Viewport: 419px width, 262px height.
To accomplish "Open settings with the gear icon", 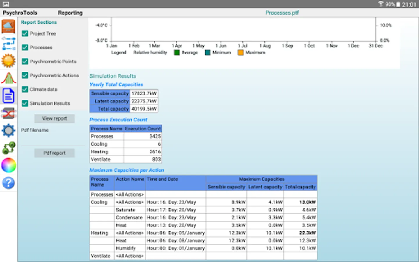I will click(8, 130).
